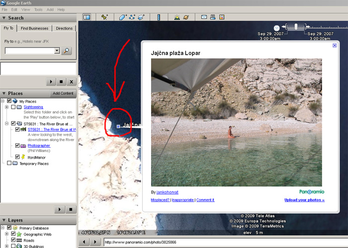Expand the Sightseeing folder node
This screenshot has width=348, height=248.
(6, 107)
